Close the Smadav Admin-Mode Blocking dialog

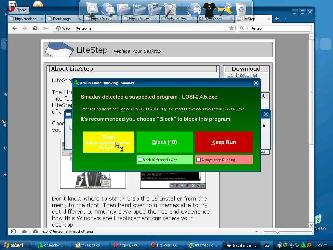tap(256, 83)
